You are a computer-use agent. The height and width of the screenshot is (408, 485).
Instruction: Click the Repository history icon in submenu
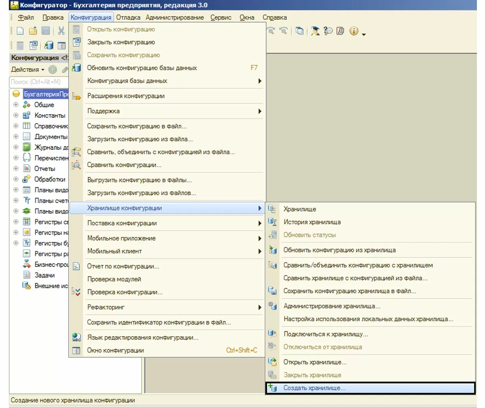tap(272, 222)
